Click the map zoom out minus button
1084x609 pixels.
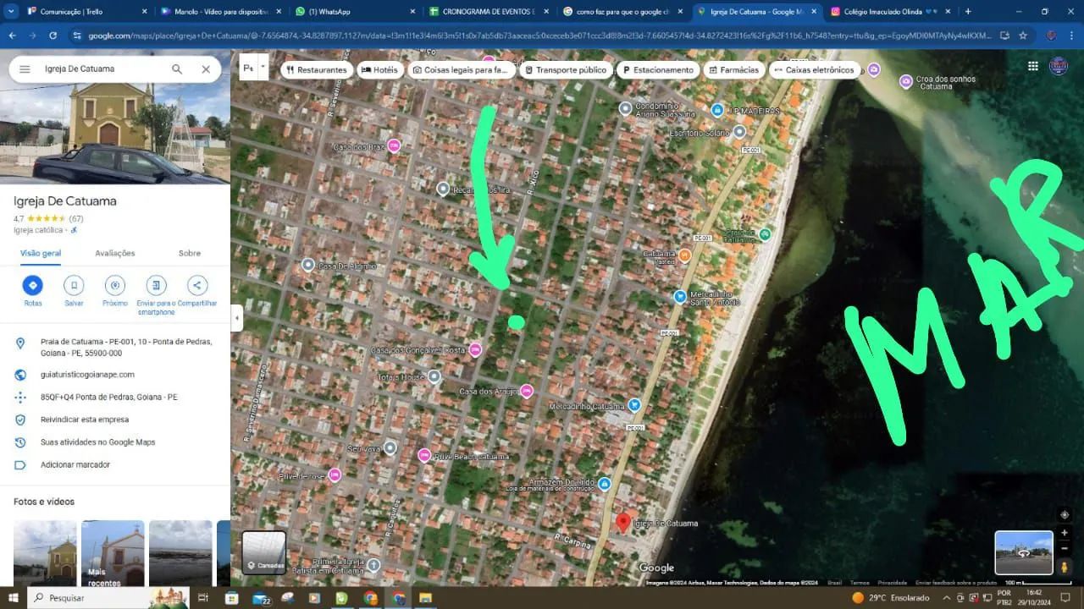pyautogui.click(x=1065, y=548)
